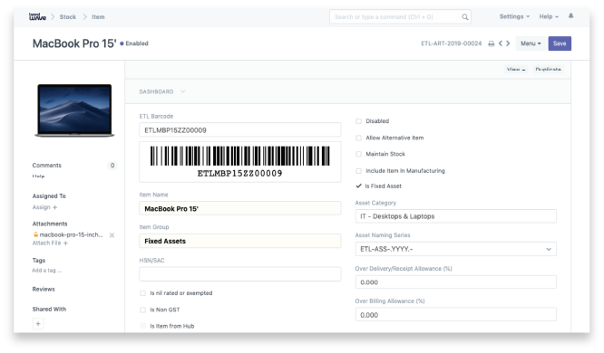Go to next item arrow
This screenshot has height=353, width=604.
[x=508, y=43]
